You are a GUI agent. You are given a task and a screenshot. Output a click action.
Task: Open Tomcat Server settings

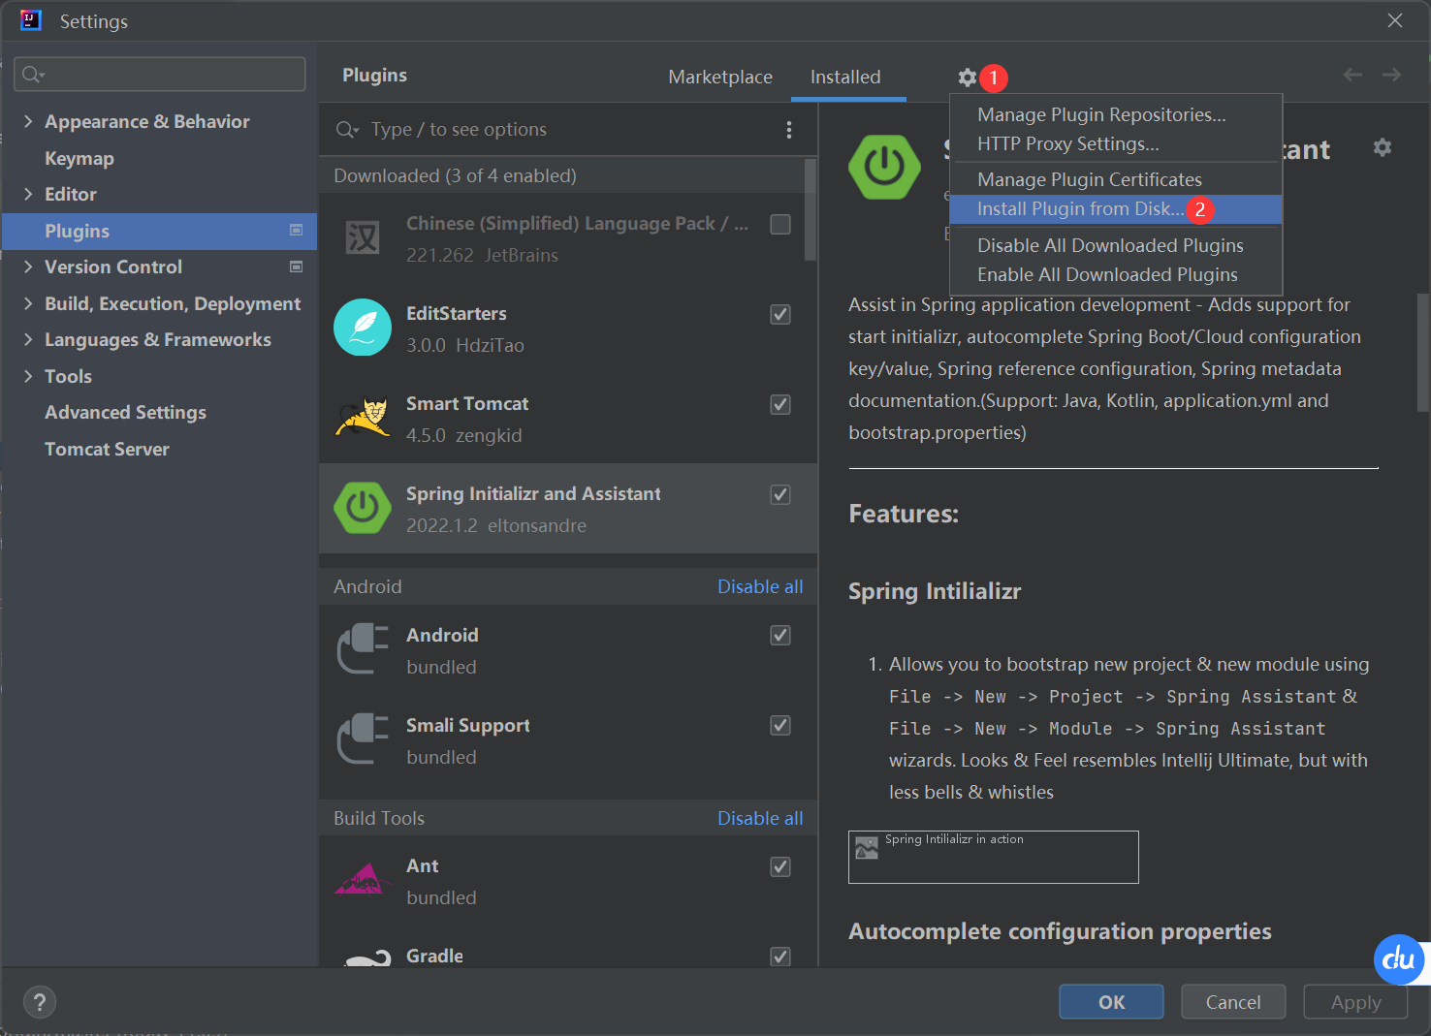pos(107,449)
